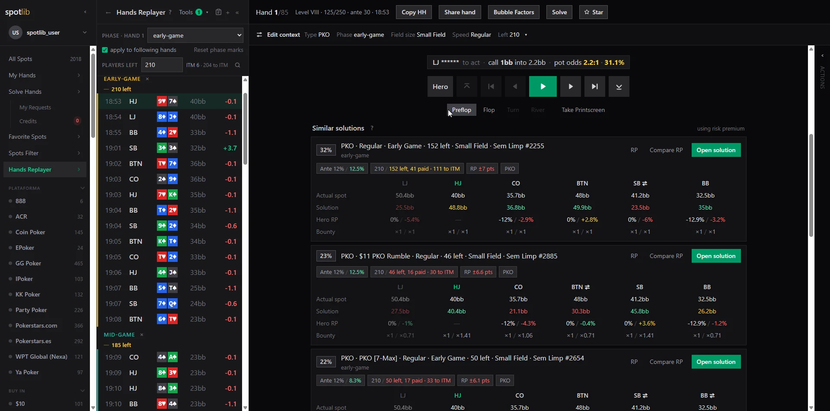
Task: Switch to the Flop street tab
Action: (489, 110)
